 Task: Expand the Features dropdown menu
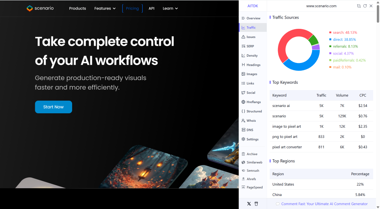[x=105, y=8]
